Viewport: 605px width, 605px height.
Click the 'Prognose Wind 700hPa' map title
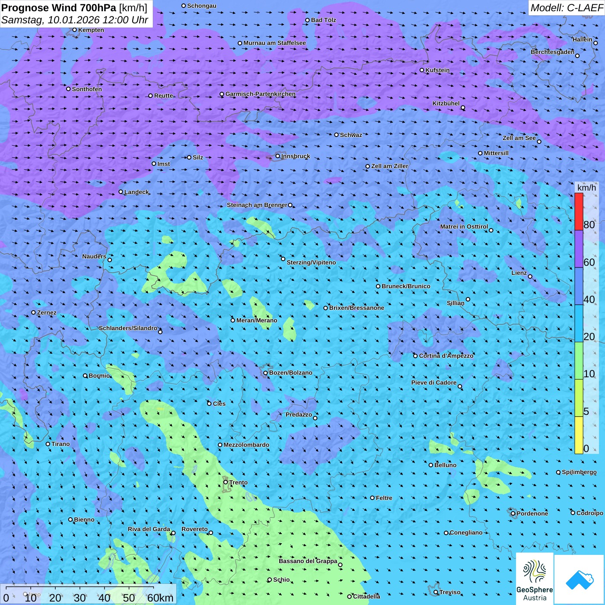click(x=59, y=7)
